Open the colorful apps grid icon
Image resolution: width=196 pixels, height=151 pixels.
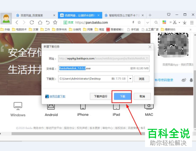click(x=164, y=22)
